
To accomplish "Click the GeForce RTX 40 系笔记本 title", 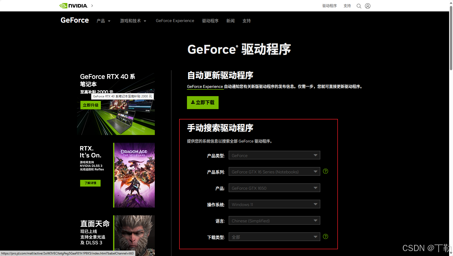I will (x=108, y=80).
